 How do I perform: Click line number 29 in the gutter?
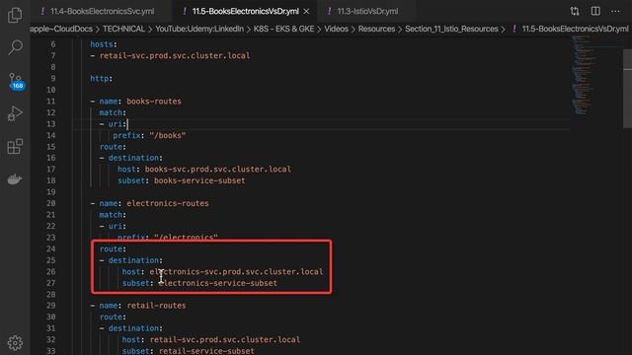(x=50, y=306)
